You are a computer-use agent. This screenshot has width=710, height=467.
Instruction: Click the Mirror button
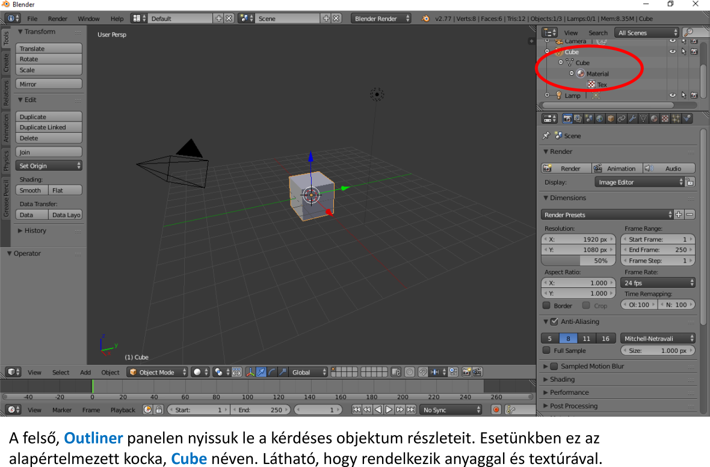(49, 84)
